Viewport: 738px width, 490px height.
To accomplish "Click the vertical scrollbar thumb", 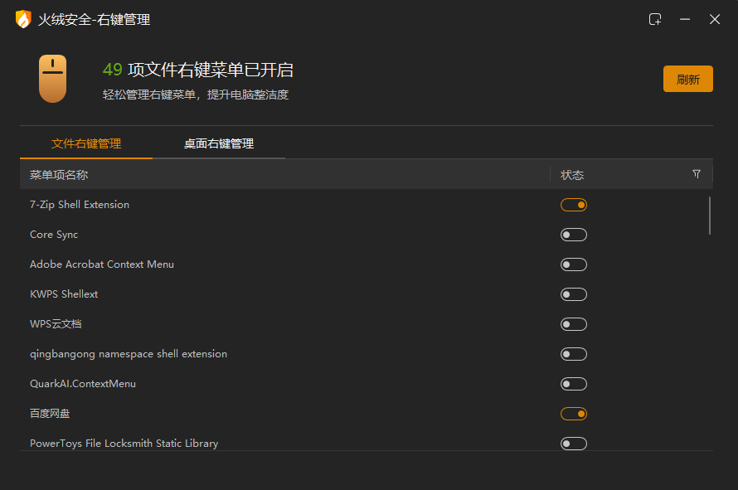I will pos(710,216).
